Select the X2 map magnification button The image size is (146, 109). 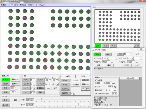point(105,46)
